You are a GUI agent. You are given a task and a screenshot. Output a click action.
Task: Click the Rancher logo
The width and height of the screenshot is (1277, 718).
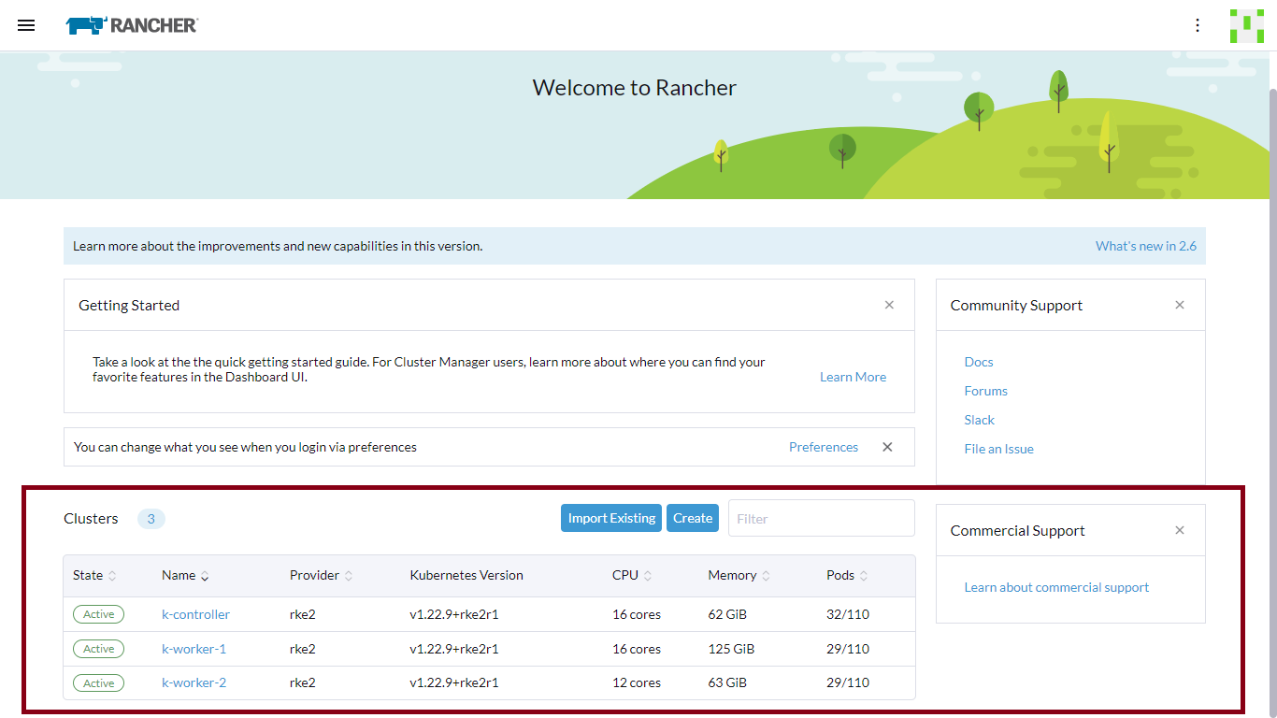tap(132, 25)
